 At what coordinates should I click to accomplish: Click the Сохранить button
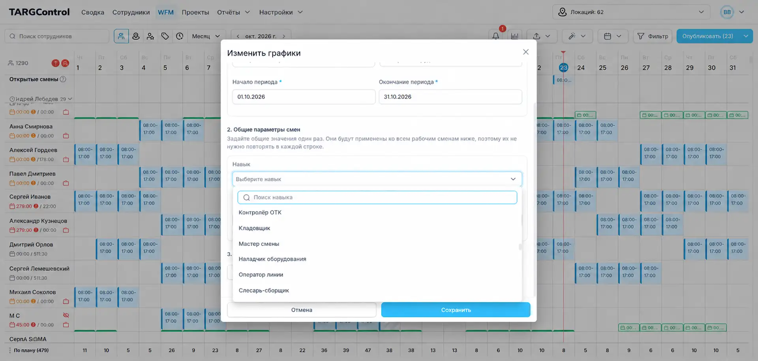(456, 310)
